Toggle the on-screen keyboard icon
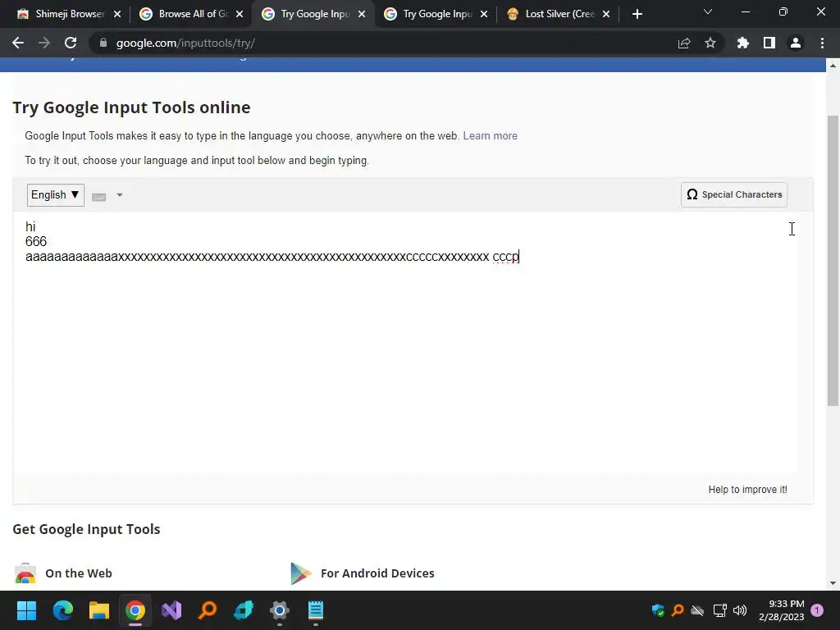840x630 pixels. coord(98,197)
